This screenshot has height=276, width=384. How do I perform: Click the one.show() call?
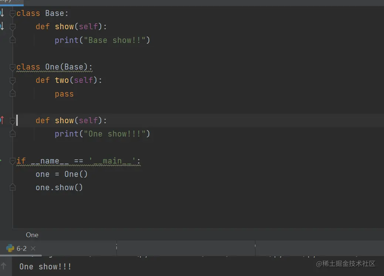point(59,188)
